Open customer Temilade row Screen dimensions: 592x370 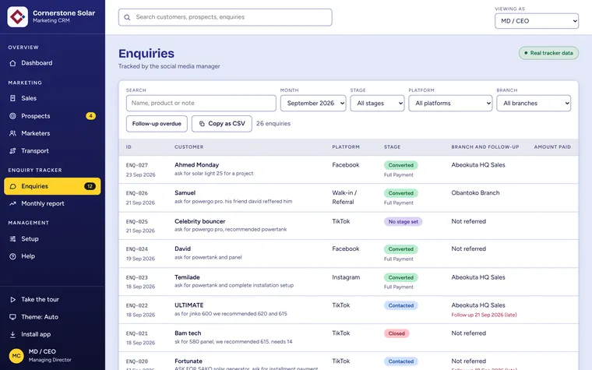coord(348,282)
